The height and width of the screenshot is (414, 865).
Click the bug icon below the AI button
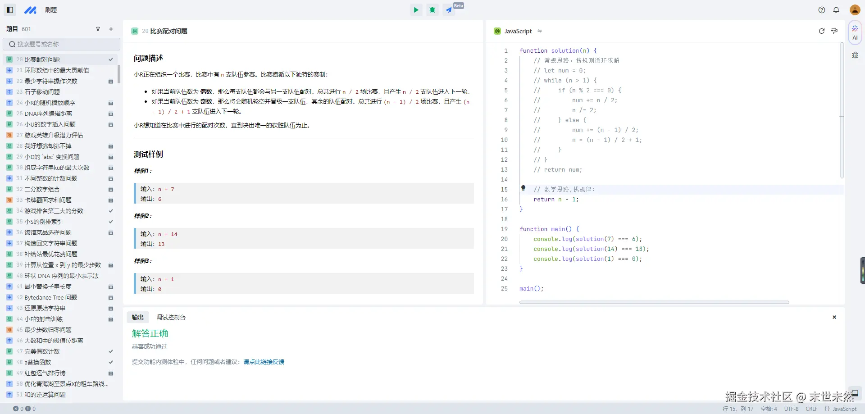(x=855, y=55)
